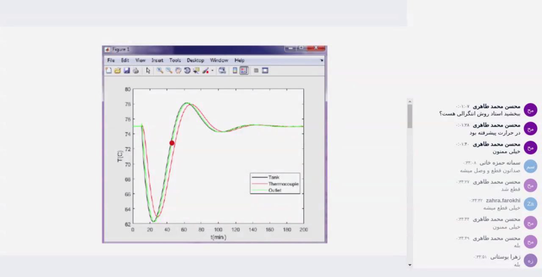Toggle the Insert Legend button
This screenshot has height=277, width=542.
[244, 71]
